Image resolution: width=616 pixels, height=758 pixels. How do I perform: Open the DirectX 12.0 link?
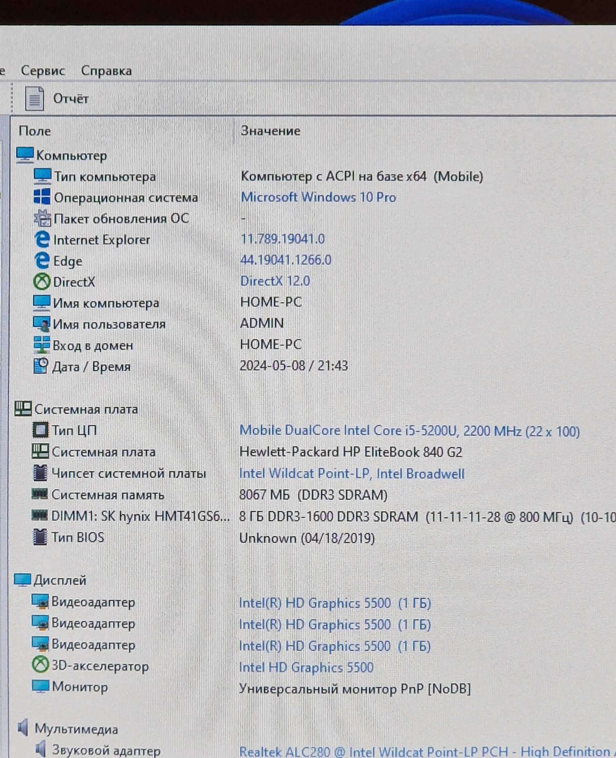click(x=275, y=281)
